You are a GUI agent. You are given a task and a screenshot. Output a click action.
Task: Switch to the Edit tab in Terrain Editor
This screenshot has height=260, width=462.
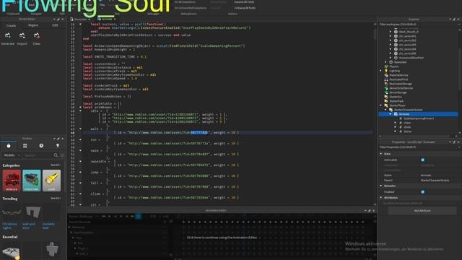point(55,25)
